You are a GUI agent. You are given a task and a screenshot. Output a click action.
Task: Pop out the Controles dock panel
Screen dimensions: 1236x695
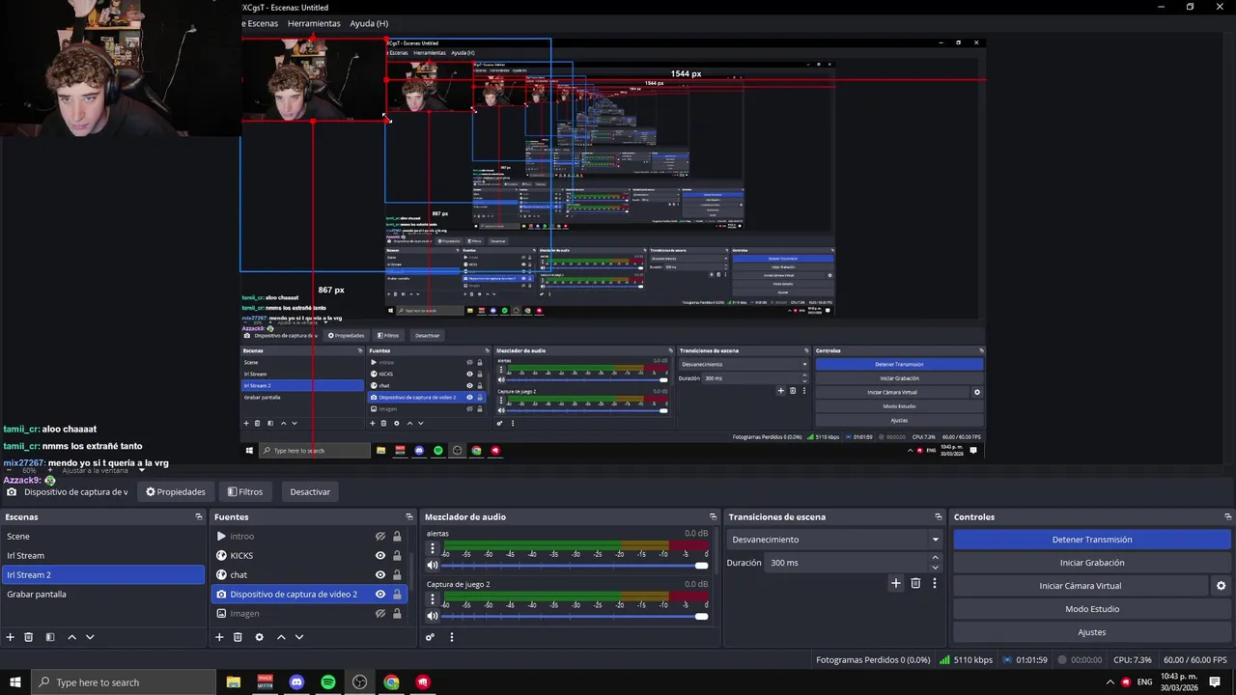point(1228,517)
